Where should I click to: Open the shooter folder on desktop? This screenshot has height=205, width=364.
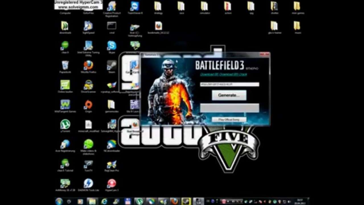tap(274, 8)
